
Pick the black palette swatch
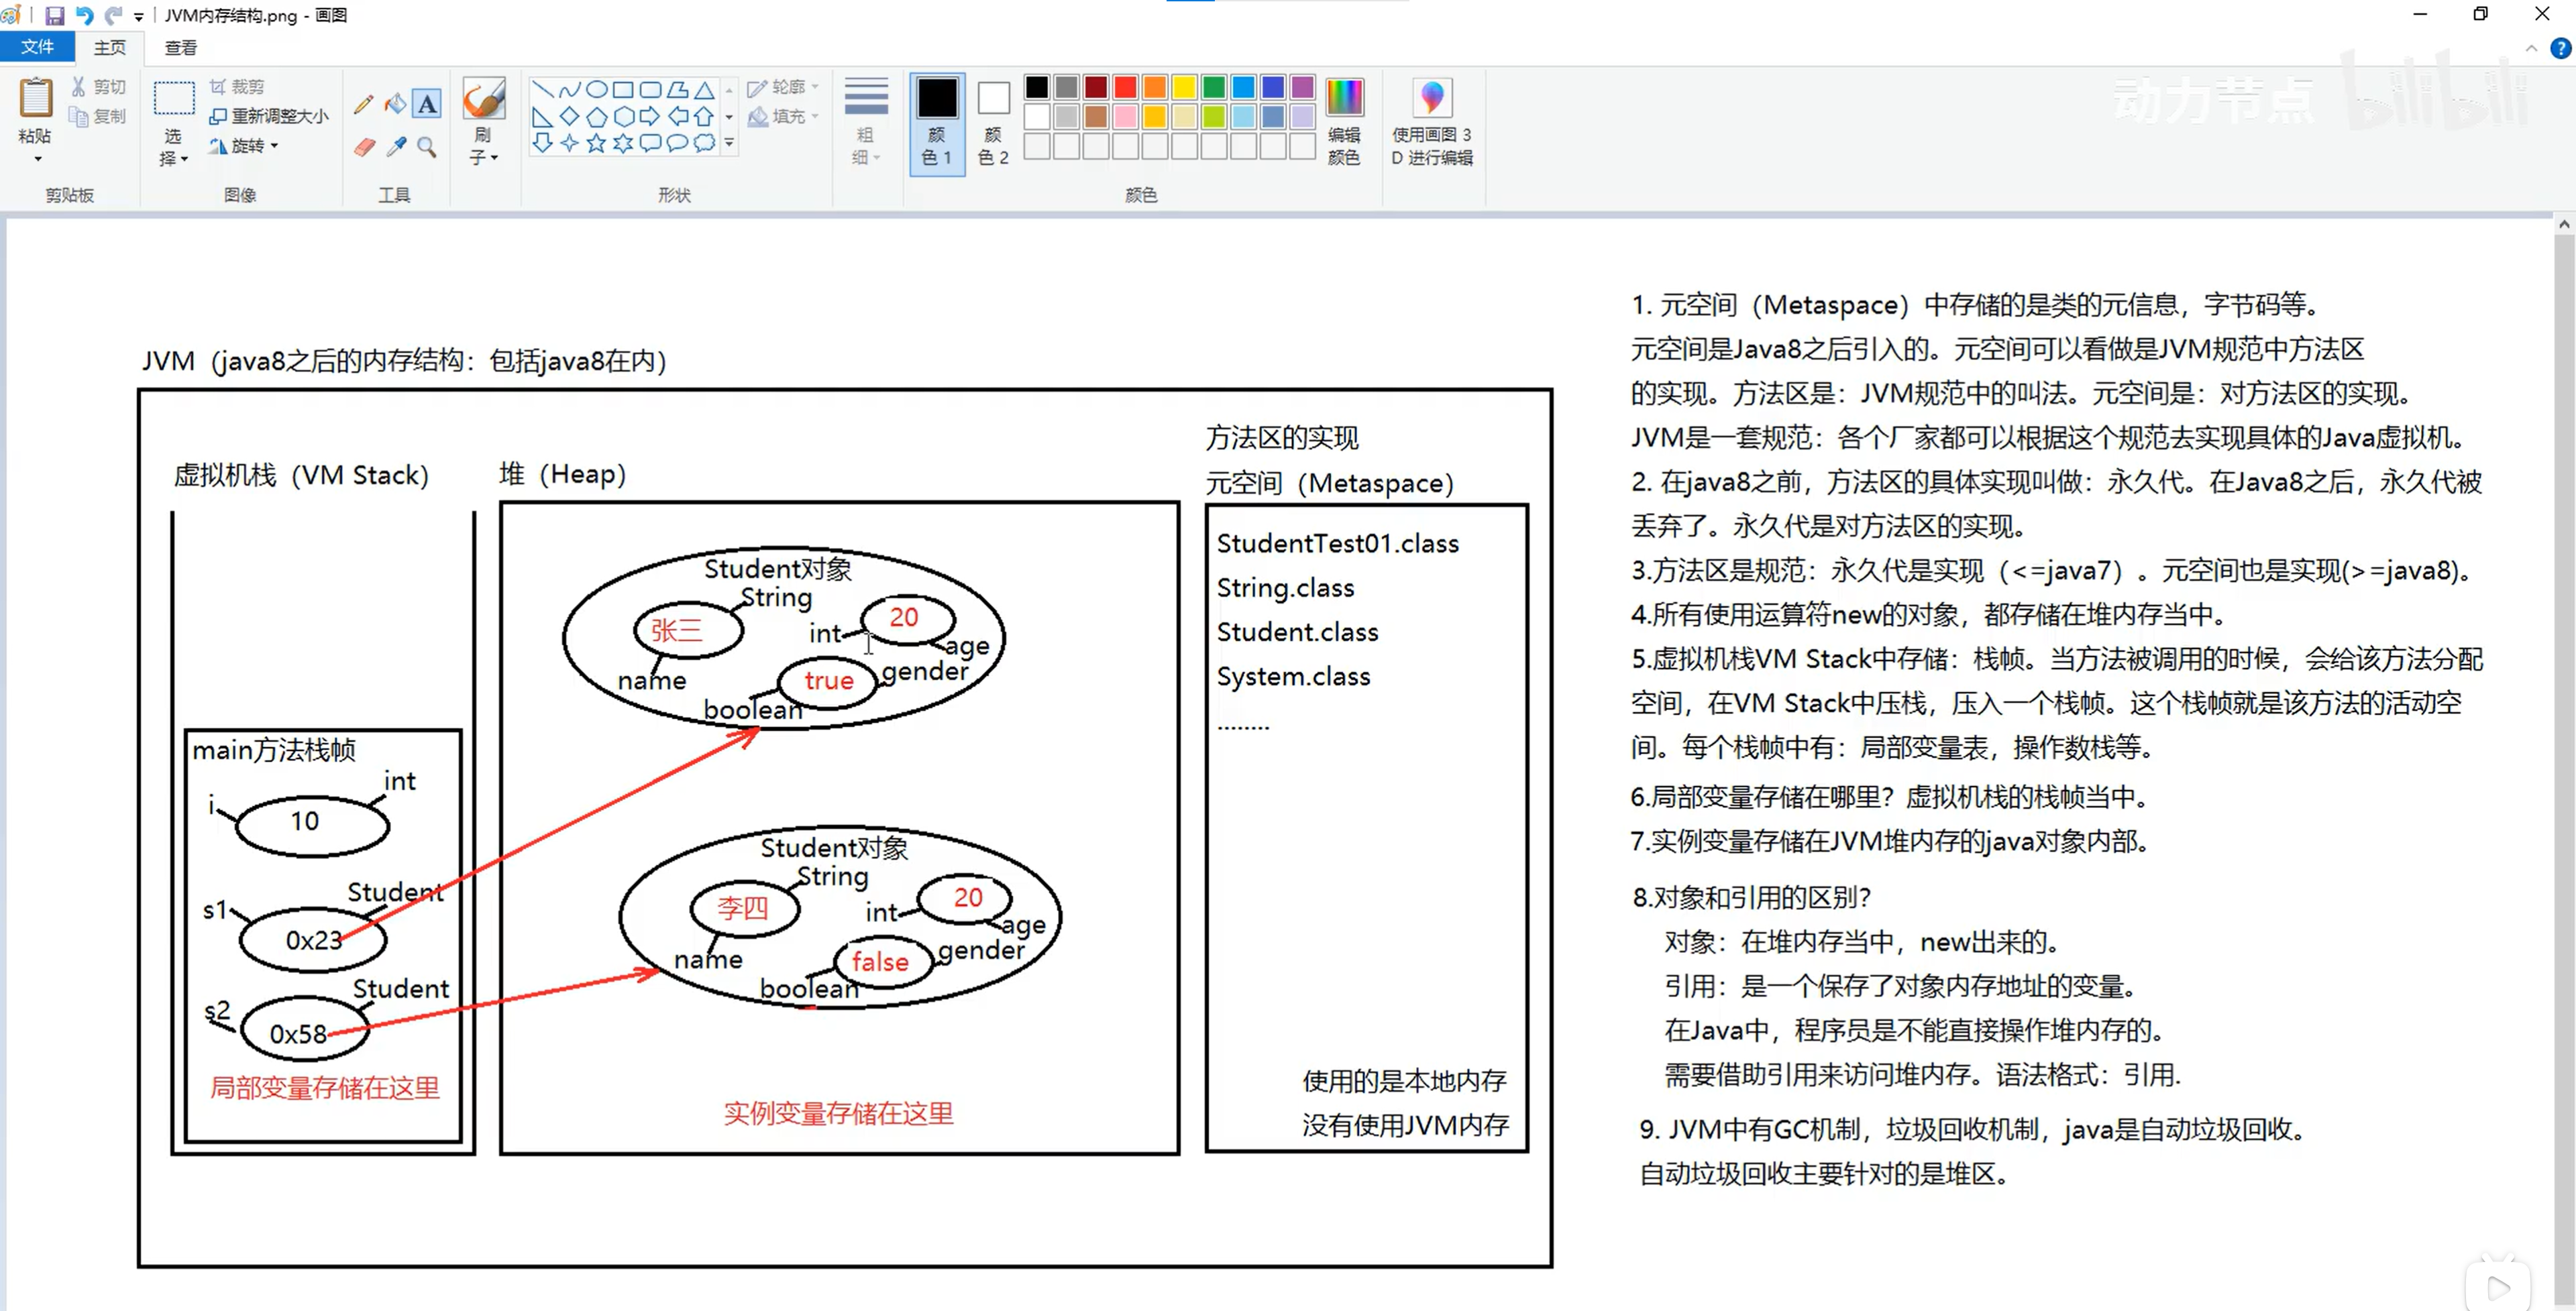click(1037, 88)
